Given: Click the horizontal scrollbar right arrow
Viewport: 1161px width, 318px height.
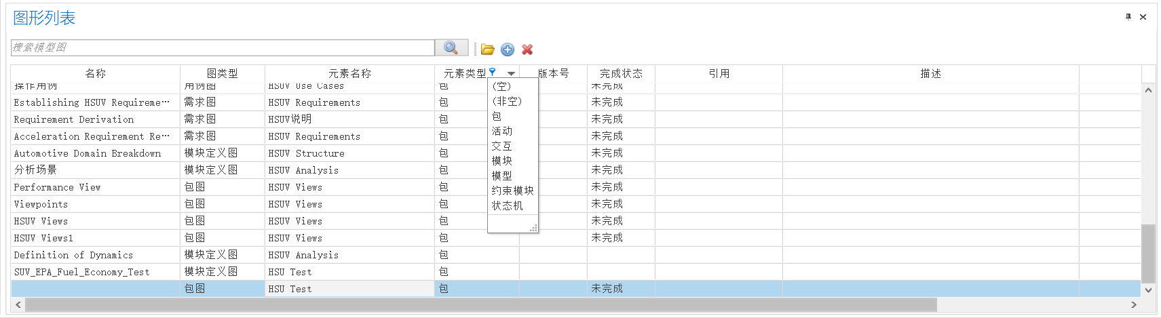Looking at the screenshot, I should [x=1134, y=305].
